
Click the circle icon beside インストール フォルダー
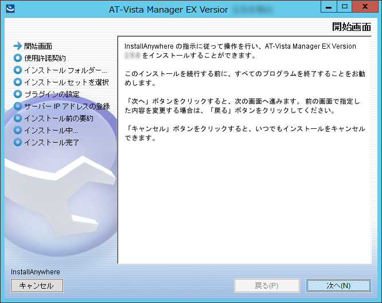click(x=18, y=70)
